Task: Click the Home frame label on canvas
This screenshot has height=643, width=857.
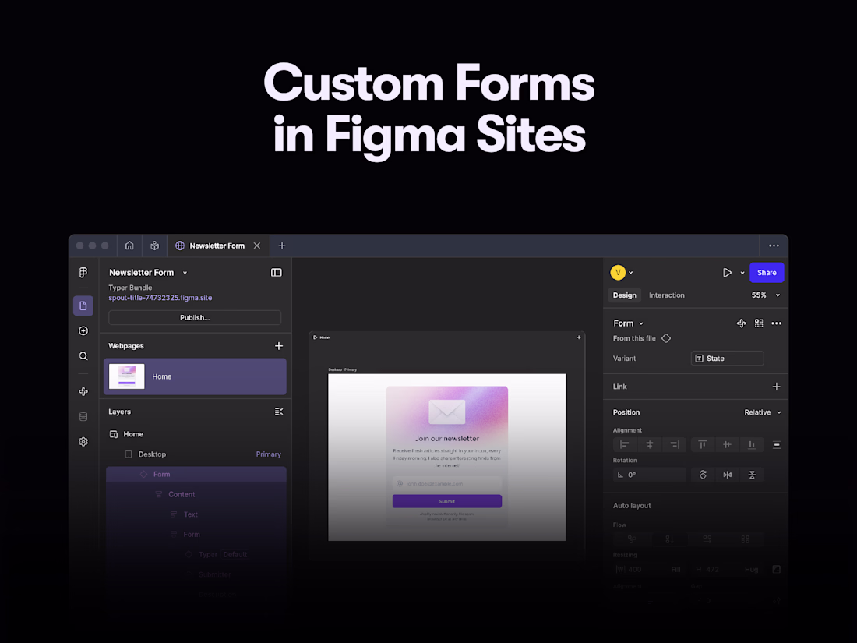Action: pos(325,337)
